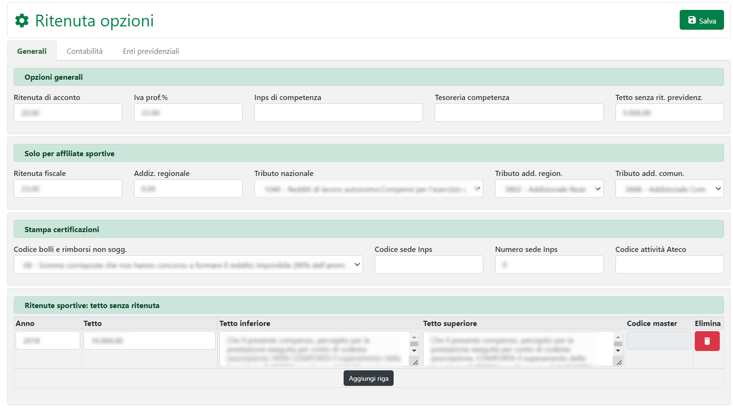
Task: Open the Tributo add. region. dropdown
Action: 549,189
